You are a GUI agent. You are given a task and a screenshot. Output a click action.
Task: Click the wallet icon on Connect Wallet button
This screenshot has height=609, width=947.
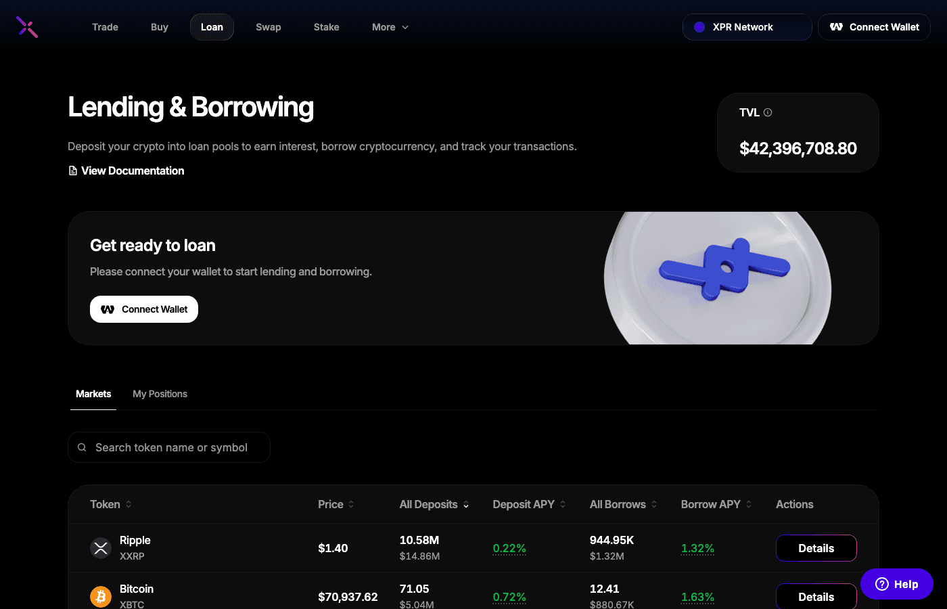coord(837,27)
